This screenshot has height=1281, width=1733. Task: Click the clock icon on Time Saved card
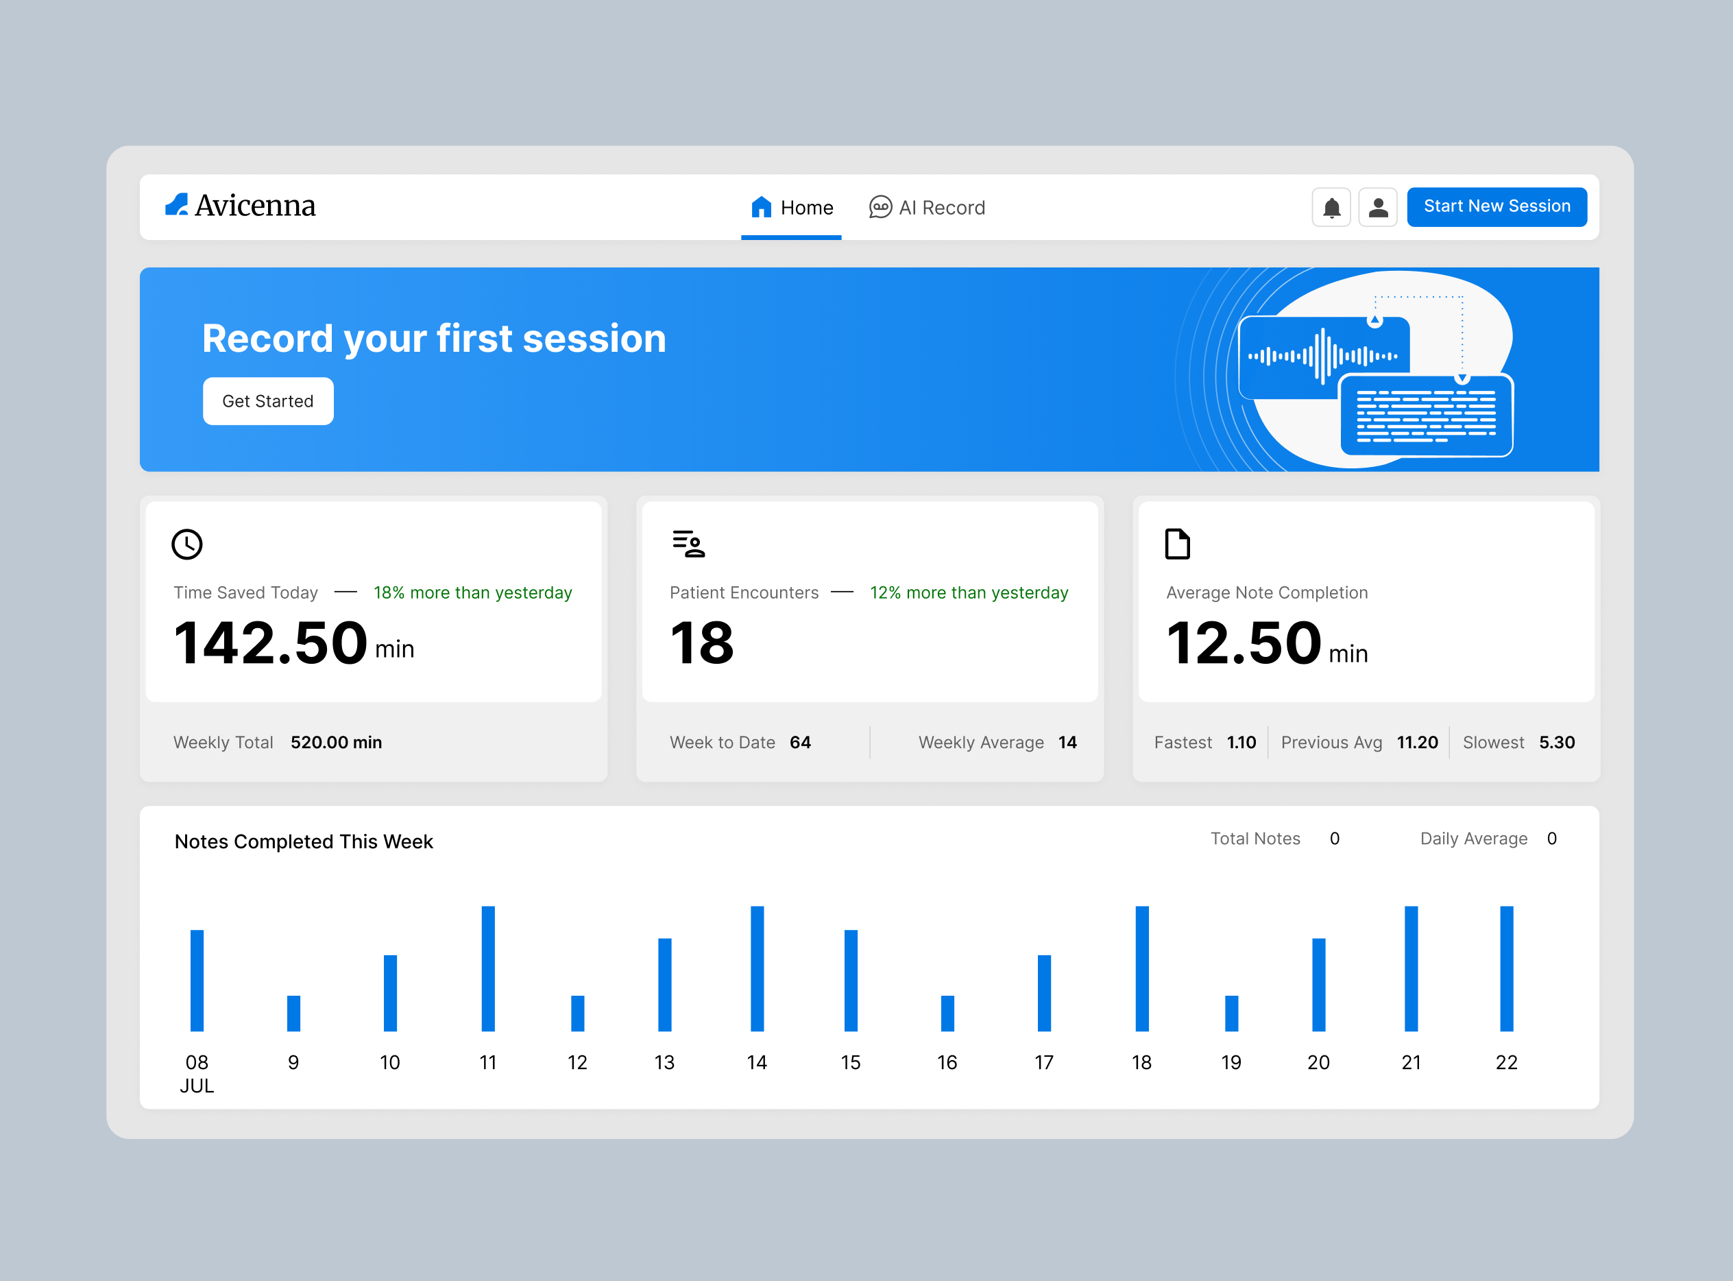[x=186, y=544]
